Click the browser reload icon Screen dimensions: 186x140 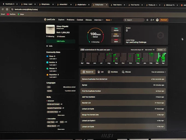pos(3,9)
